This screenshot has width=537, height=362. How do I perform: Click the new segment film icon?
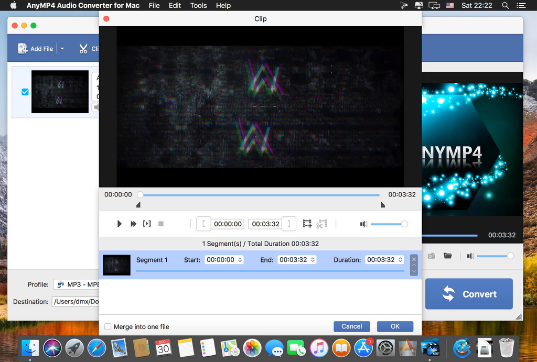(x=307, y=224)
